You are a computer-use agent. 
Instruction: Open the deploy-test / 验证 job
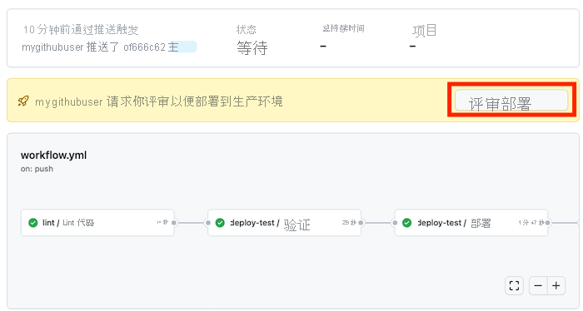click(x=285, y=223)
